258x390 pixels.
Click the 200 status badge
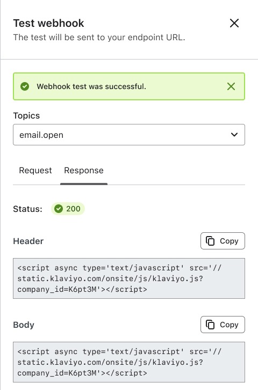coord(68,209)
